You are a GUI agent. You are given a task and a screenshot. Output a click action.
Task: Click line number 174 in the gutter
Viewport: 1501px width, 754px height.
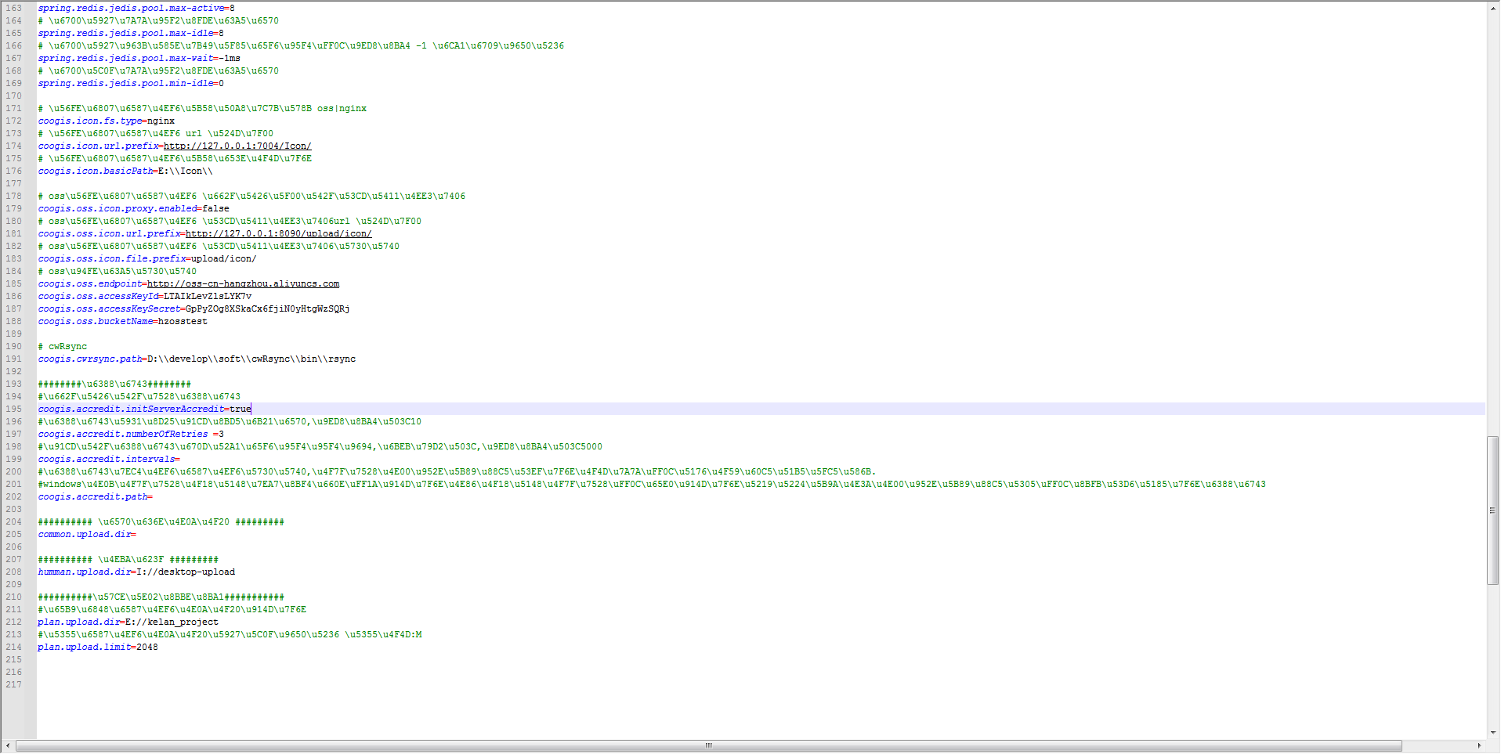coord(13,146)
